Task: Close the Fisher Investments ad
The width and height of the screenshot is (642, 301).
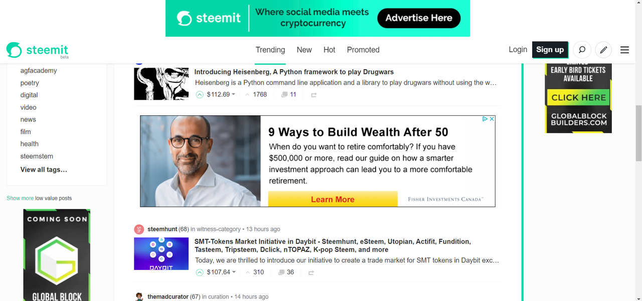Action: coord(492,119)
